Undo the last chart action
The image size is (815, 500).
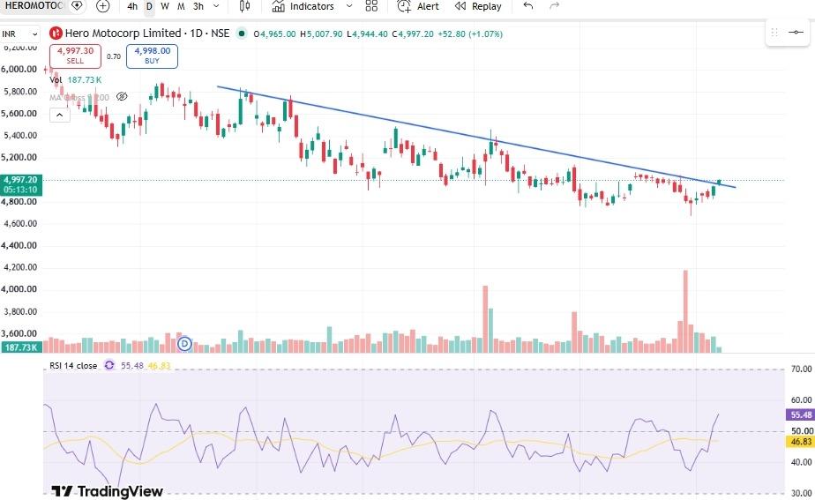(x=528, y=6)
